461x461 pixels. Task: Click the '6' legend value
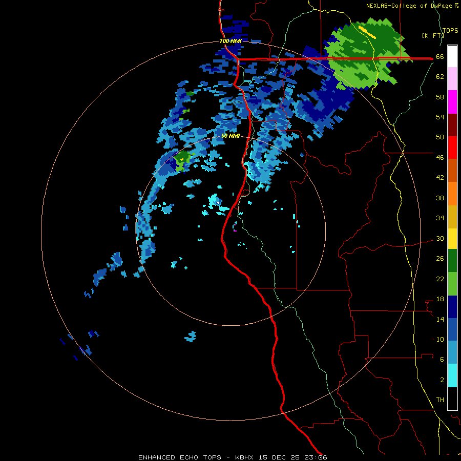tap(442, 360)
